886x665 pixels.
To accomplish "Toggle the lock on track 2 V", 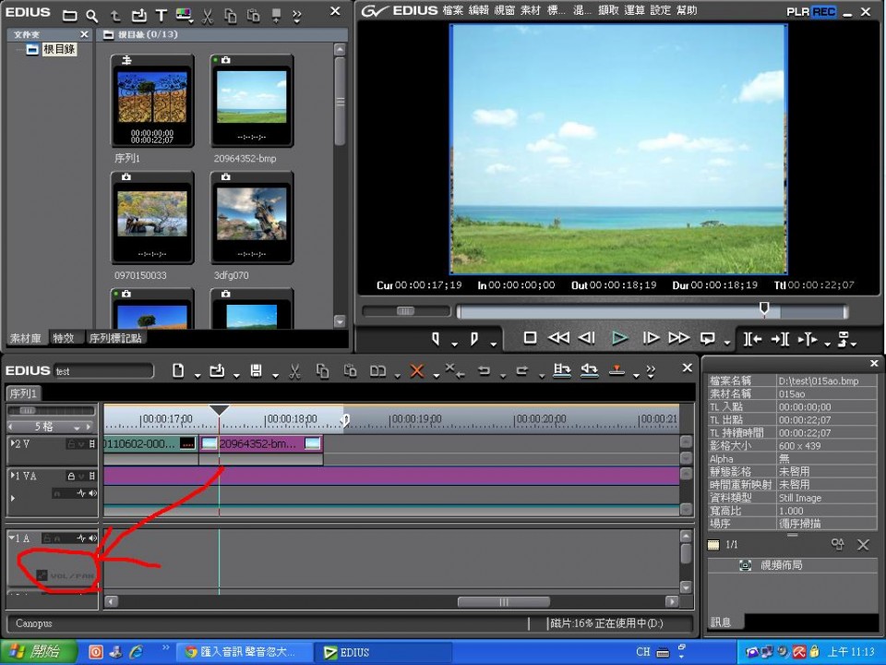I will 70,444.
